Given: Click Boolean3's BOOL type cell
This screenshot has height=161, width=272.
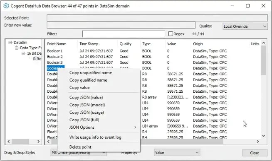Looking at the screenshot, I should coord(147,62).
